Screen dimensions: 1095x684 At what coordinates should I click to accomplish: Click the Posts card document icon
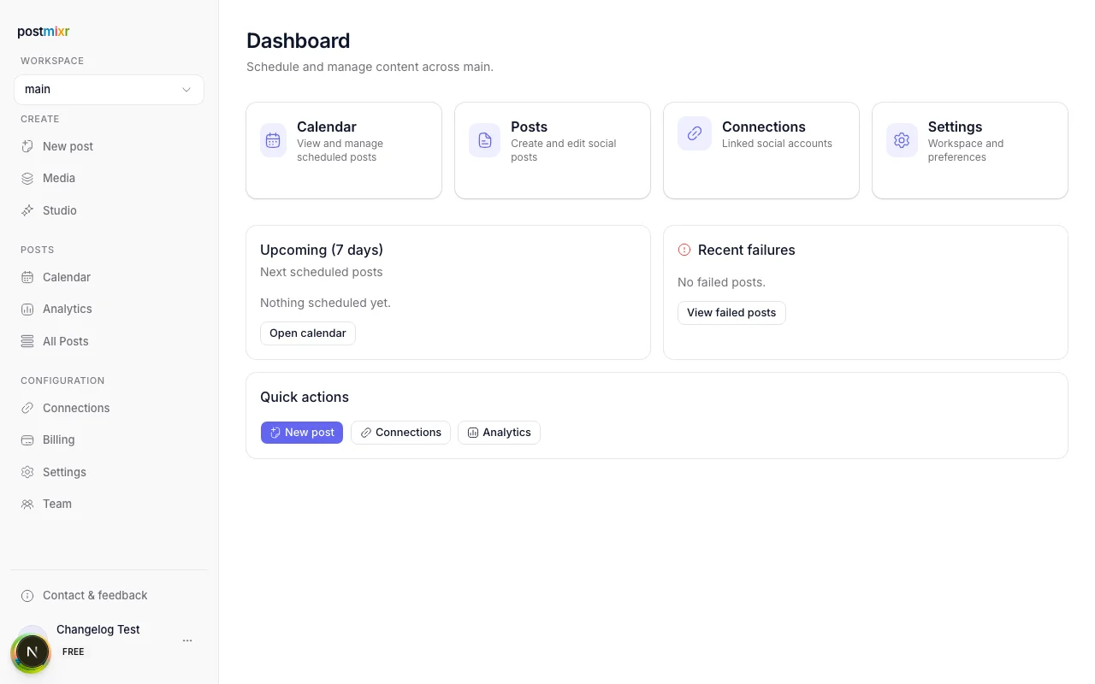484,140
